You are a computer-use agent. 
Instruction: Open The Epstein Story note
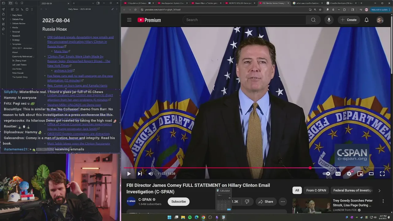pos(20,77)
